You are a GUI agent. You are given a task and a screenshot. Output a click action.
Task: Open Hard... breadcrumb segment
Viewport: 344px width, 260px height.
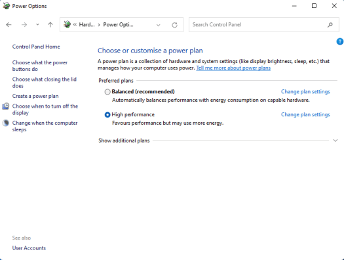(86, 24)
